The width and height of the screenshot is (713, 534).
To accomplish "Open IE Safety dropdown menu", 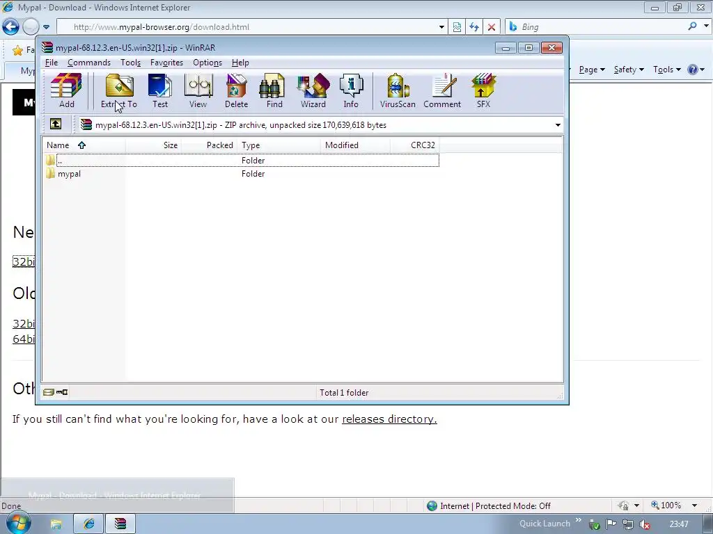I will (629, 70).
